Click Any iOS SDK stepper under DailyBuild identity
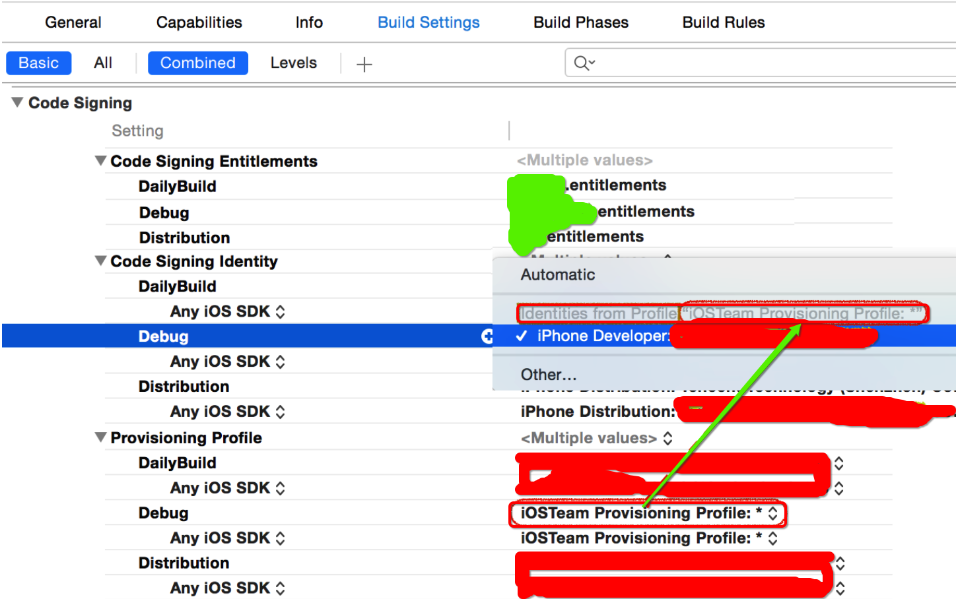This screenshot has height=599, width=956. [x=281, y=311]
